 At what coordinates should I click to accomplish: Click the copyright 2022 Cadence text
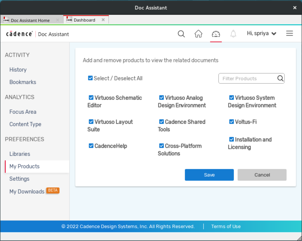[x=128, y=226]
